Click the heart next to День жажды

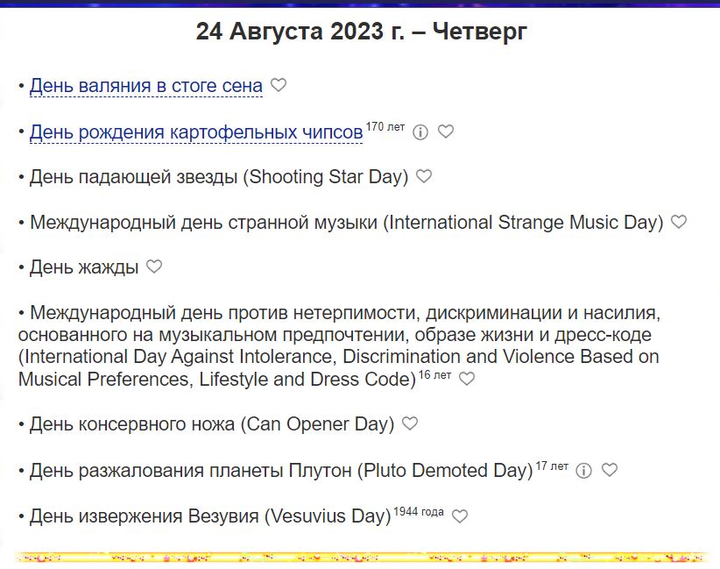[153, 267]
